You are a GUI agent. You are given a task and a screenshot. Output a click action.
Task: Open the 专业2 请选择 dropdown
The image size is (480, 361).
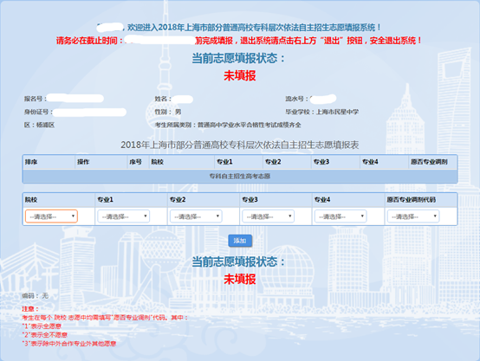[196, 216]
